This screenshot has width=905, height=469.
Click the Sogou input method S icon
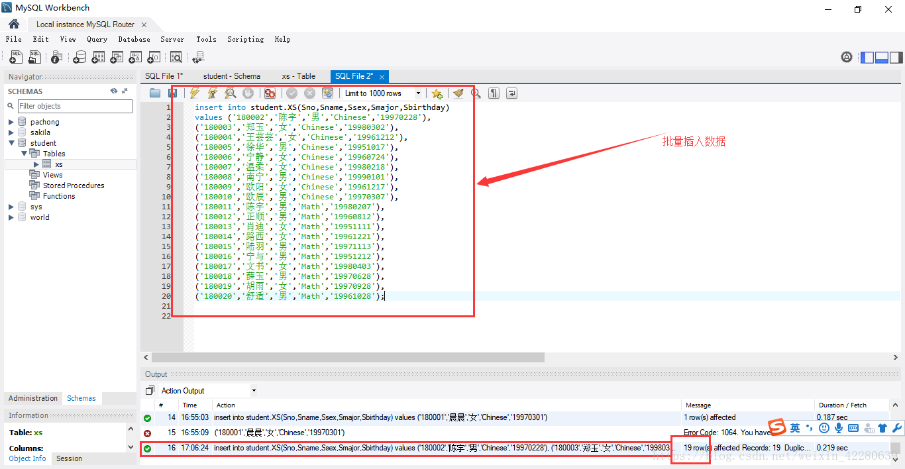click(x=777, y=428)
